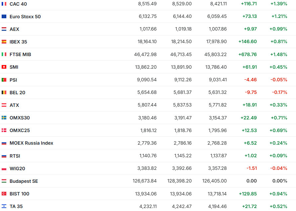
Task: Select the Budapest SE index name
Action: [24, 181]
